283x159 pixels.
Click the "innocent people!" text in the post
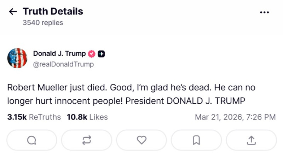tap(96, 101)
